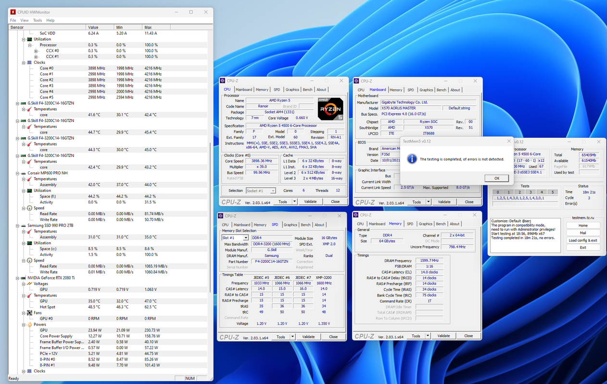Click G.Skill module icon above the 41.6 °C reading
The height and width of the screenshot is (384, 607).
[23, 103]
